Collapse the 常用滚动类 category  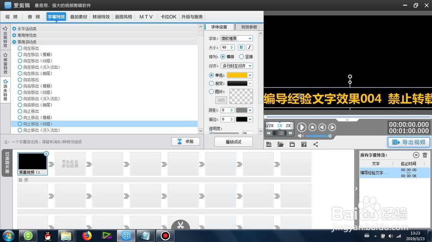[14, 42]
